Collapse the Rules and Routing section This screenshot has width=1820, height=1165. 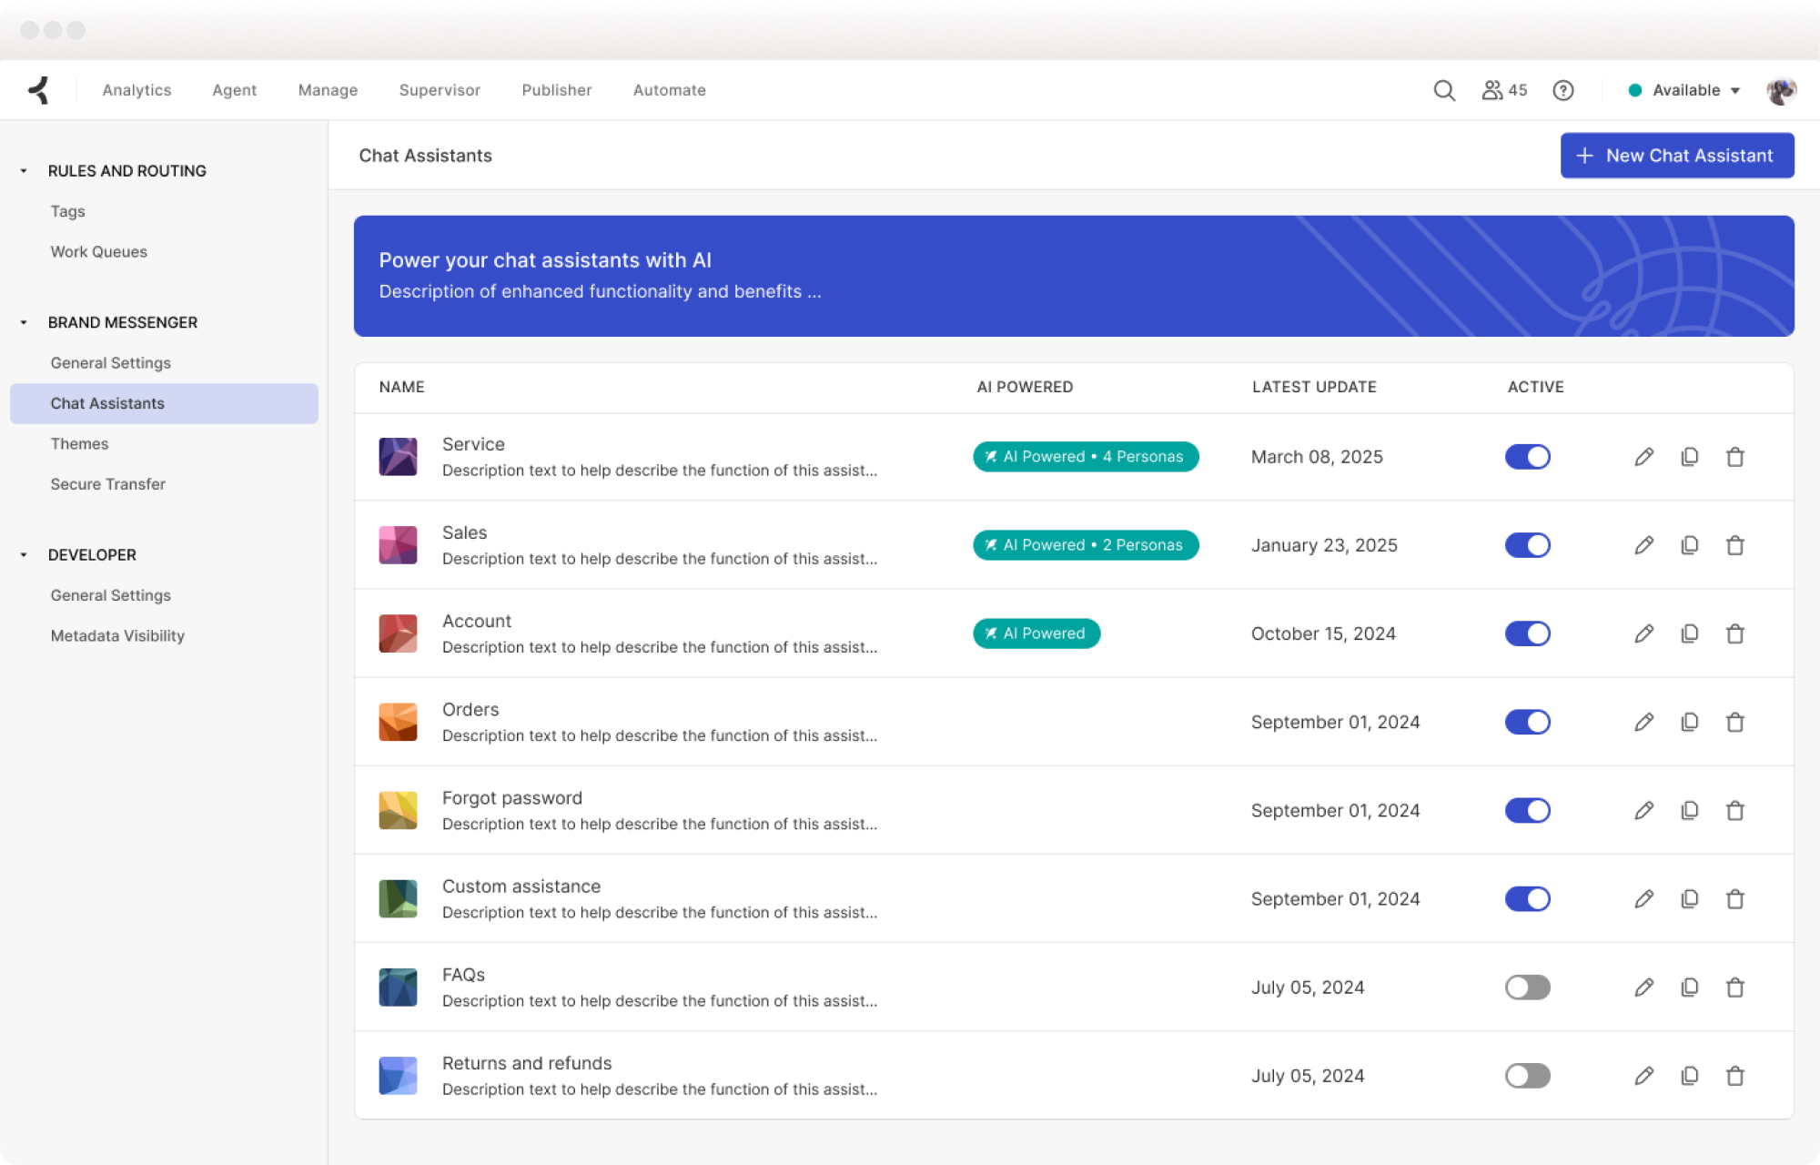coord(24,171)
